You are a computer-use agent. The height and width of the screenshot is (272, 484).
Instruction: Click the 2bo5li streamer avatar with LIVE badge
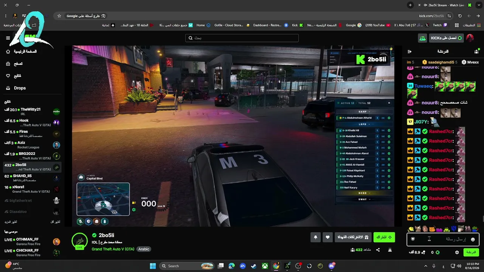click(x=80, y=241)
